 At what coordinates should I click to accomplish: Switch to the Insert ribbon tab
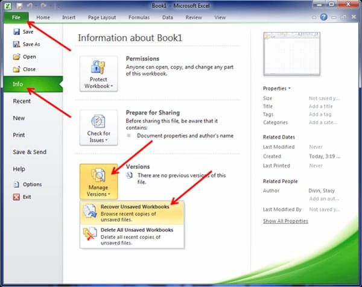click(x=69, y=17)
